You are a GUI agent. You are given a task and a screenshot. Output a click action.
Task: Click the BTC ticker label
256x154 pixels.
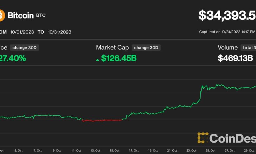[41, 15]
